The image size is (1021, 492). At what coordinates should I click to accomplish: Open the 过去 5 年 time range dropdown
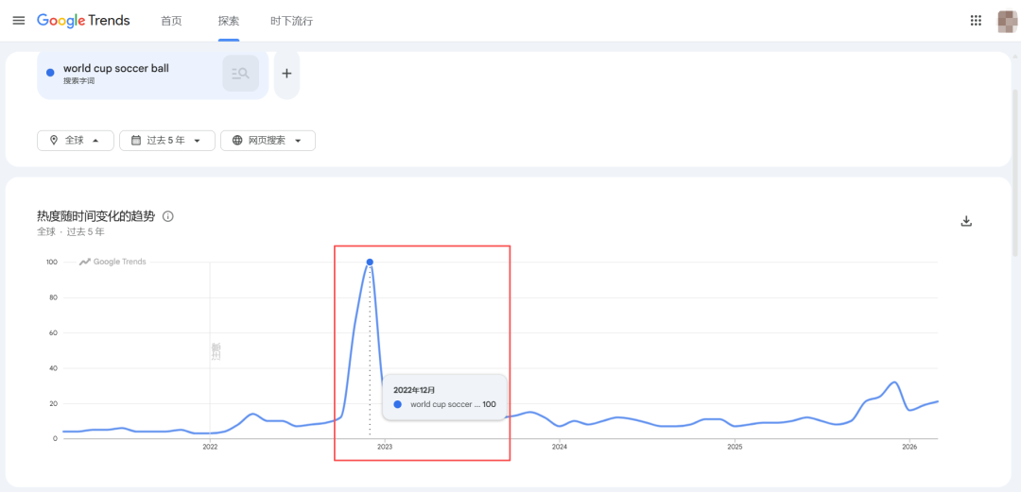166,141
